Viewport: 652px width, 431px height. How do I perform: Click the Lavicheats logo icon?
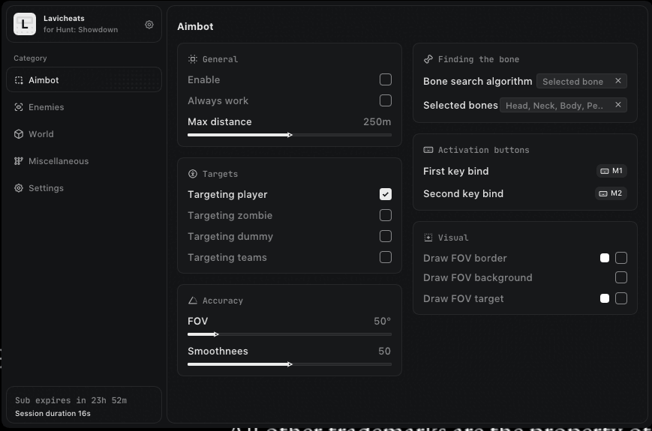(x=25, y=24)
